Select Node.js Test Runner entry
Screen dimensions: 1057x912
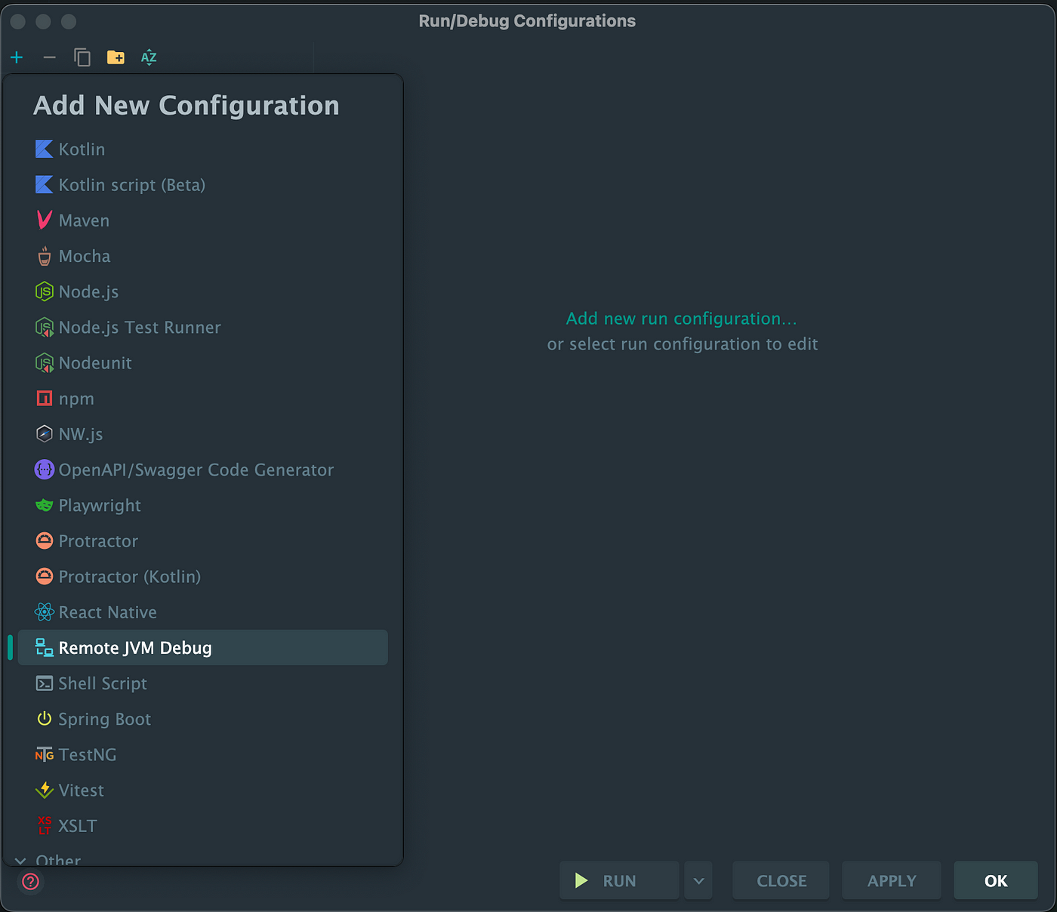click(140, 327)
